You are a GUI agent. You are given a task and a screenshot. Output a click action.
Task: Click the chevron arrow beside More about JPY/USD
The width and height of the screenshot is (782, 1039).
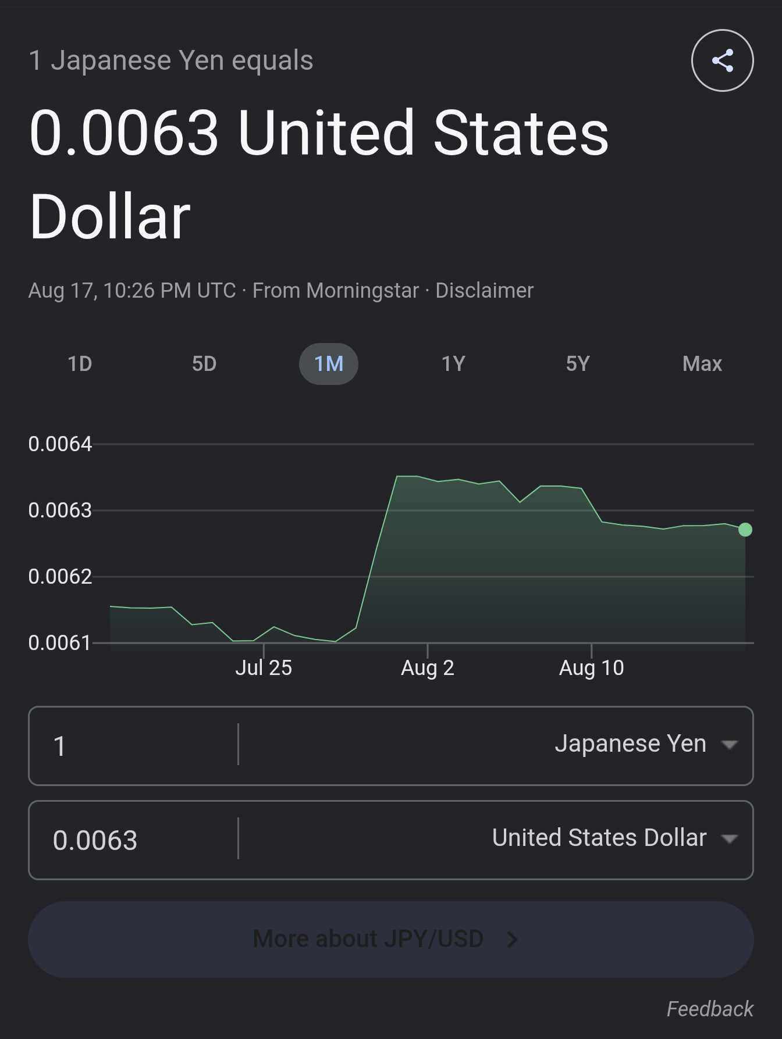512,939
